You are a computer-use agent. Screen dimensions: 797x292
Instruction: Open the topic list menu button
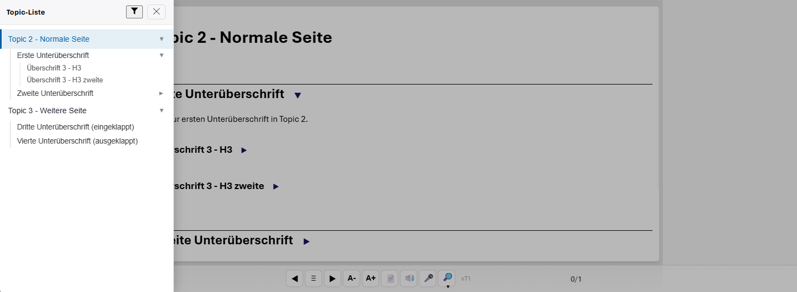313,278
